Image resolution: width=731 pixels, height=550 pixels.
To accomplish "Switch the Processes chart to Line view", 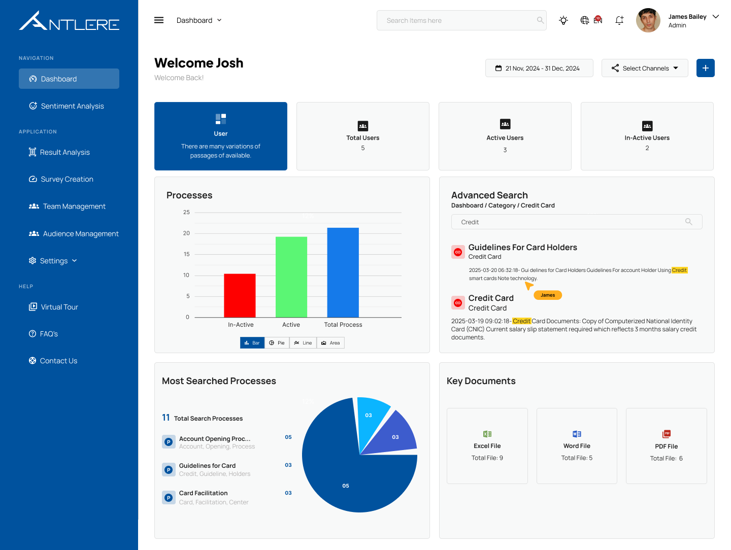I will point(303,342).
